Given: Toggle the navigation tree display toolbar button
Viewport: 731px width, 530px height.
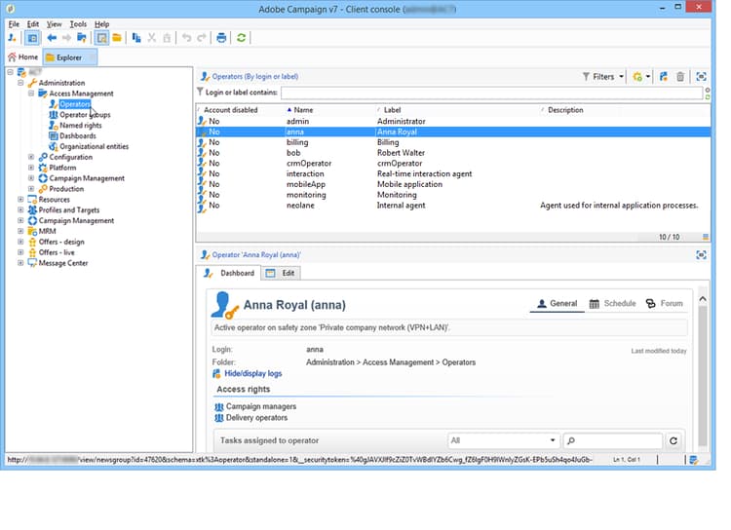Looking at the screenshot, I should [32, 38].
